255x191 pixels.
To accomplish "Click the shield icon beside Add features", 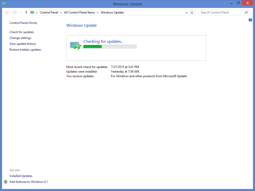I will coord(6,182).
